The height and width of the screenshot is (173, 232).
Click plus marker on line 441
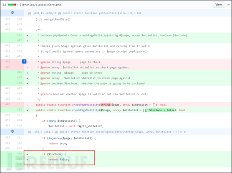click(27, 35)
